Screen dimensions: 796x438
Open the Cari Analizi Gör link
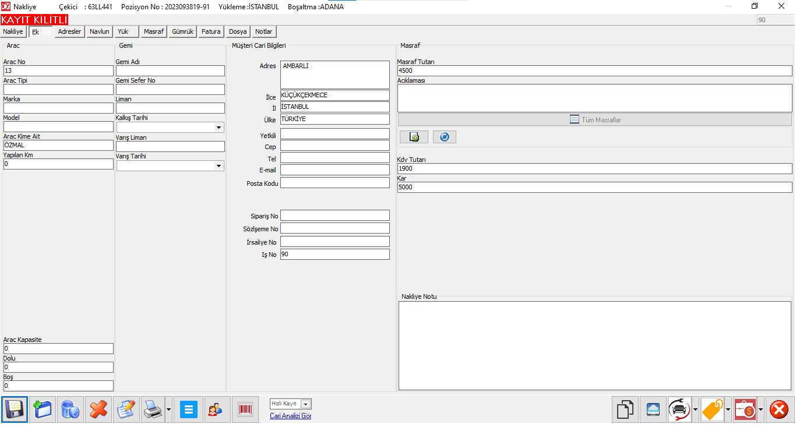290,416
